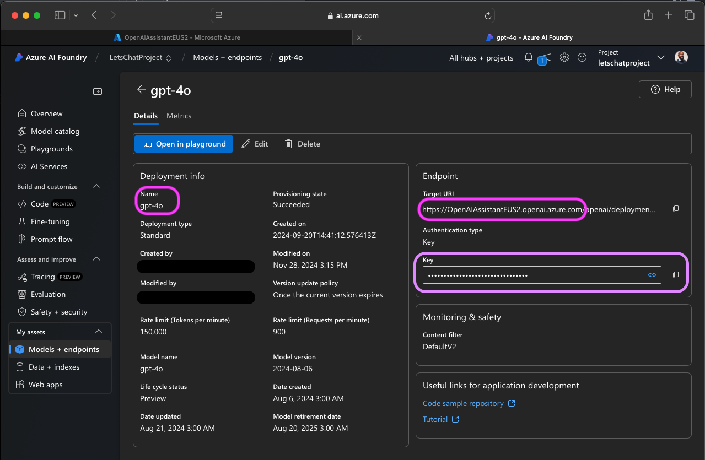This screenshot has height=460, width=705.
Task: Click the Delete deployment button
Action: tap(302, 144)
